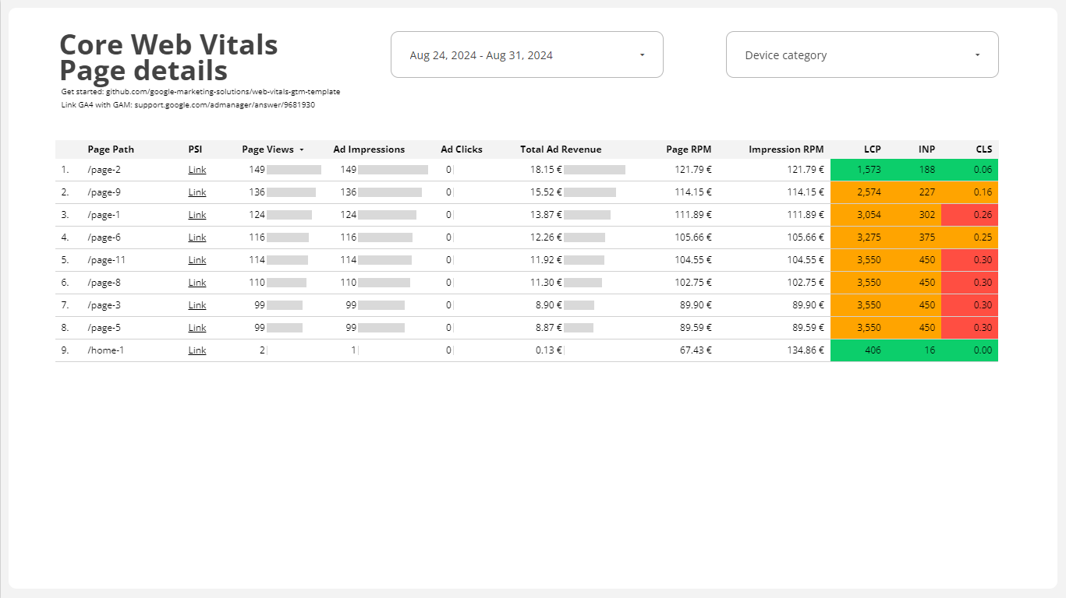Open the PSI Link for /home-1

pyautogui.click(x=197, y=350)
